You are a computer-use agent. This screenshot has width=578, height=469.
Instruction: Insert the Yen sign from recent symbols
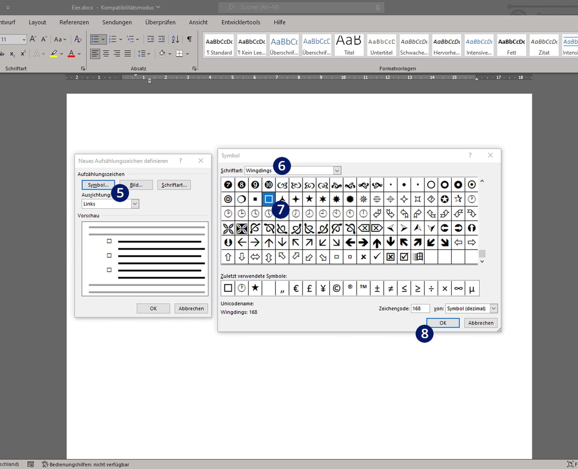coord(323,288)
